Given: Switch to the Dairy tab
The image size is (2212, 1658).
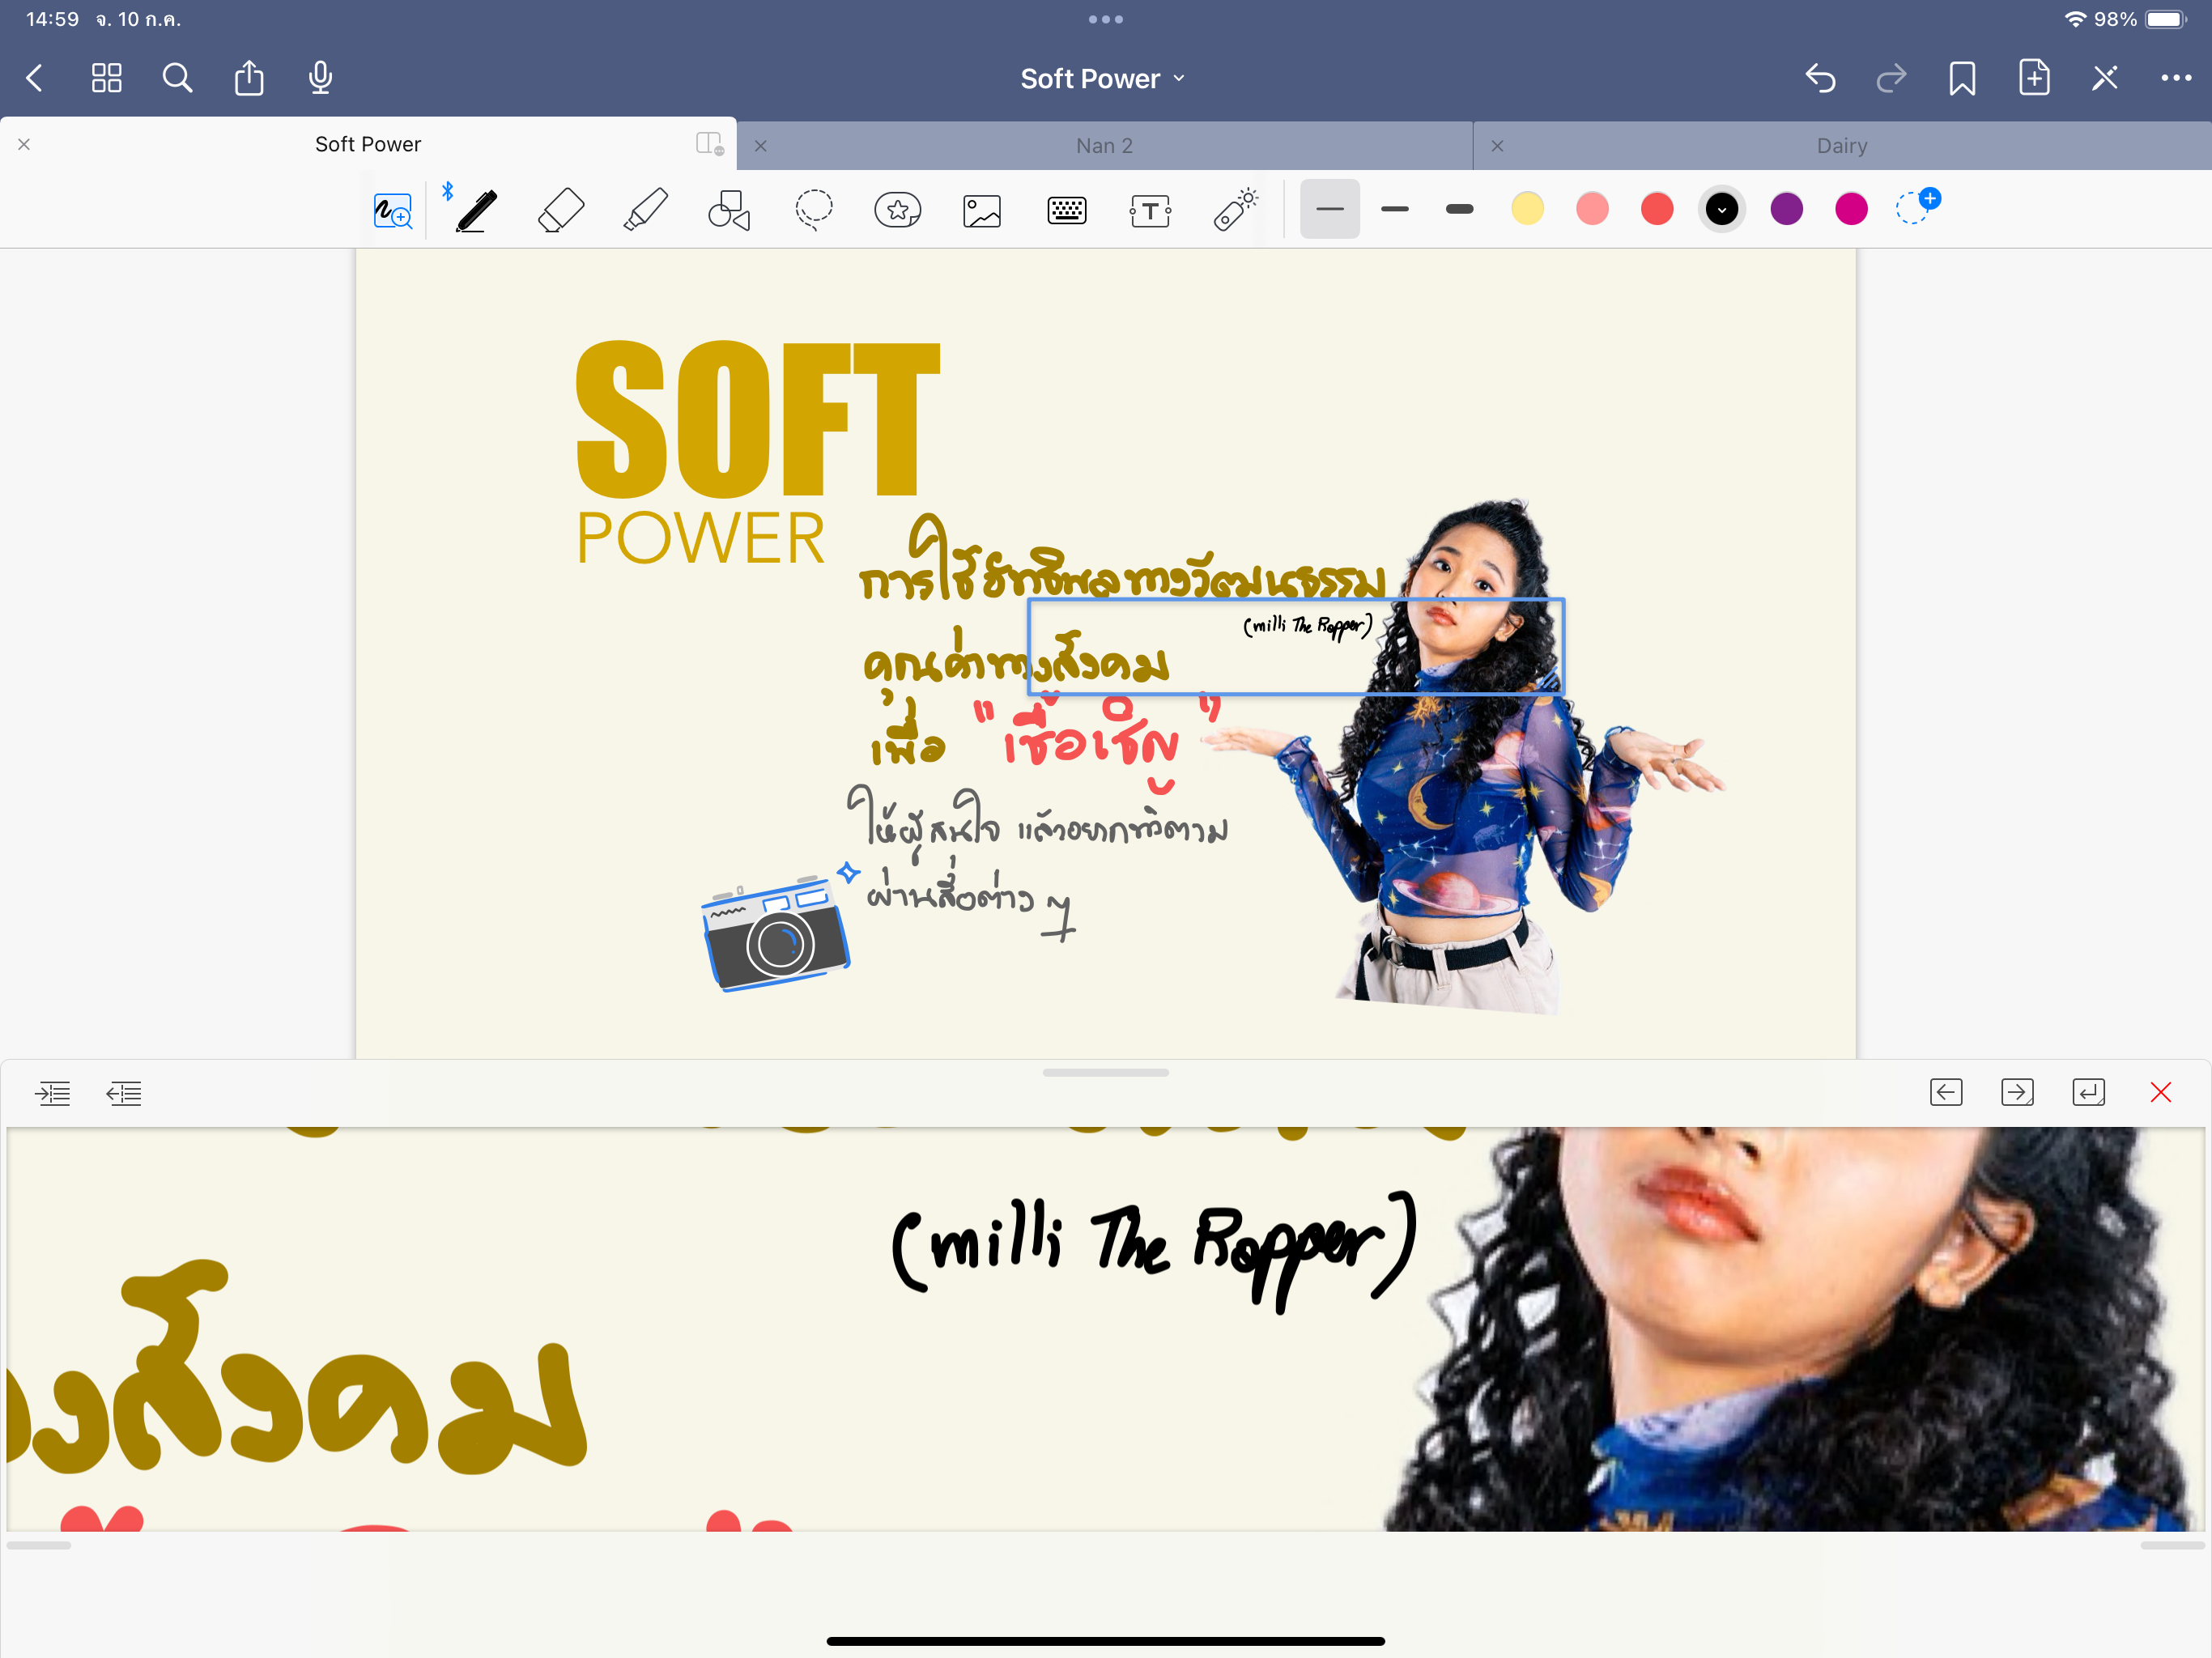Looking at the screenshot, I should 1841,146.
